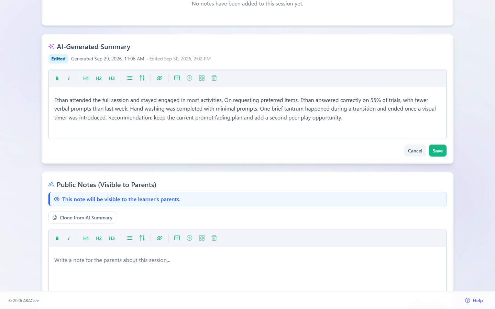Click the Edited status badge
Screen dimensions: 495x309
[58, 59]
